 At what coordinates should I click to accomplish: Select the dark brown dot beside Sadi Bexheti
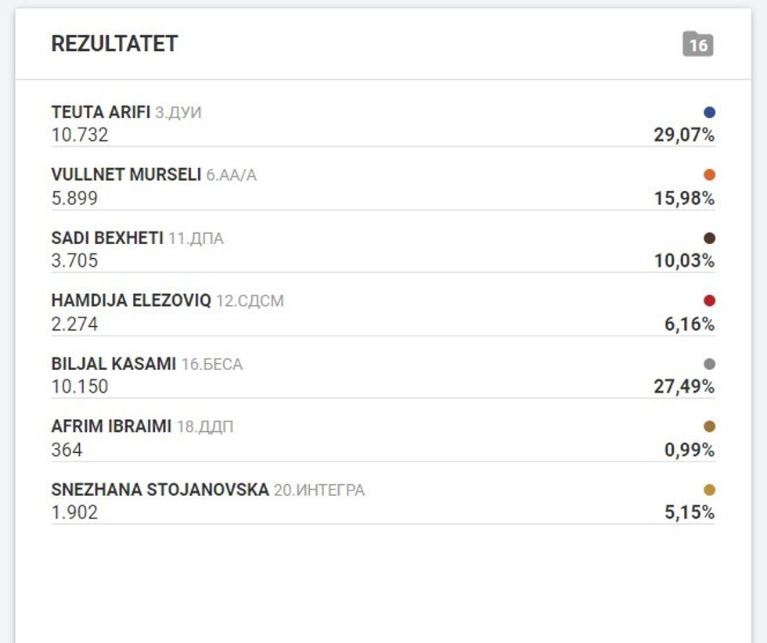pyautogui.click(x=709, y=239)
